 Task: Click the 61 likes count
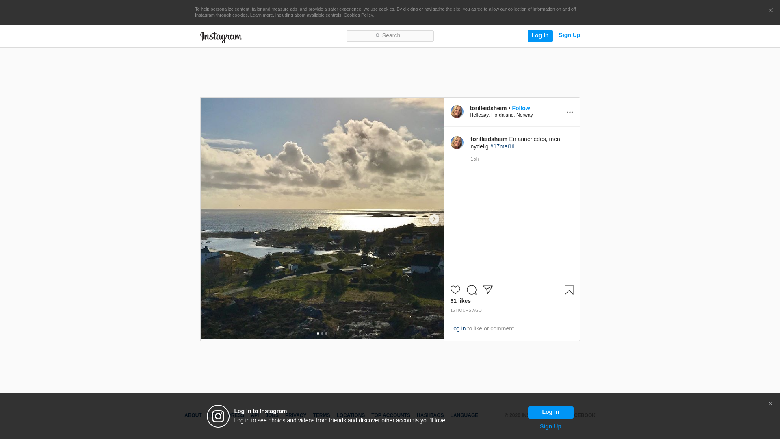pyautogui.click(x=460, y=301)
